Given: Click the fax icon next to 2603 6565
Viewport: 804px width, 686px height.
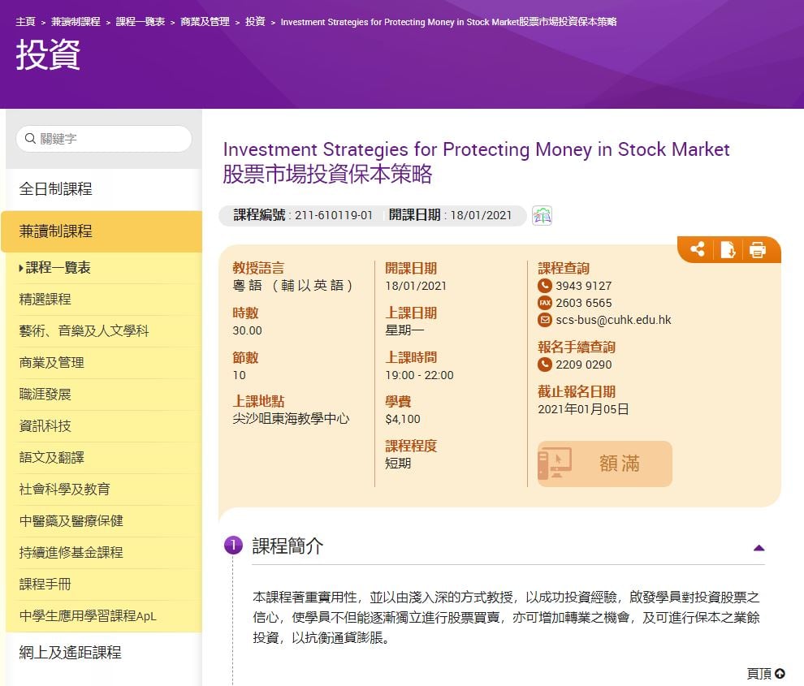Looking at the screenshot, I should click(545, 303).
